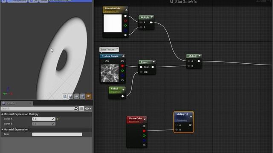Select the BaseTexture comment label
Screen dimensions: 273x153
point(109,50)
